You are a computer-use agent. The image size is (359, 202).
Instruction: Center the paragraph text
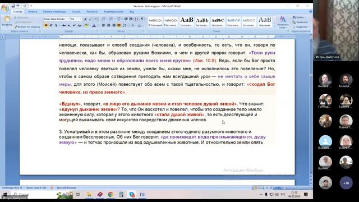click(108, 25)
